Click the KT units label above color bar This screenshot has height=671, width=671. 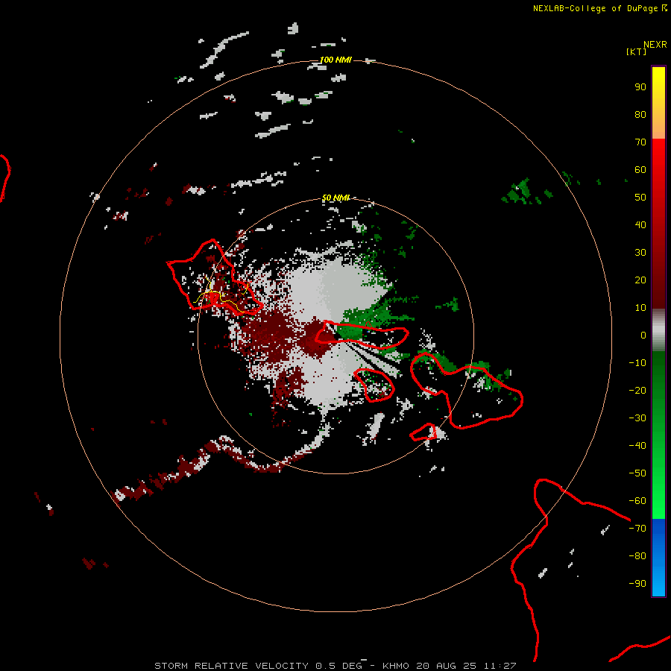point(637,51)
